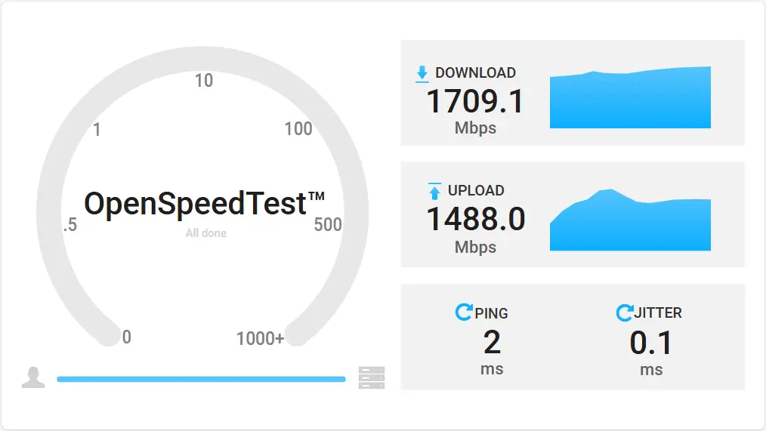The image size is (766, 431).
Task: Click the 2 ms ping value
Action: click(x=492, y=342)
